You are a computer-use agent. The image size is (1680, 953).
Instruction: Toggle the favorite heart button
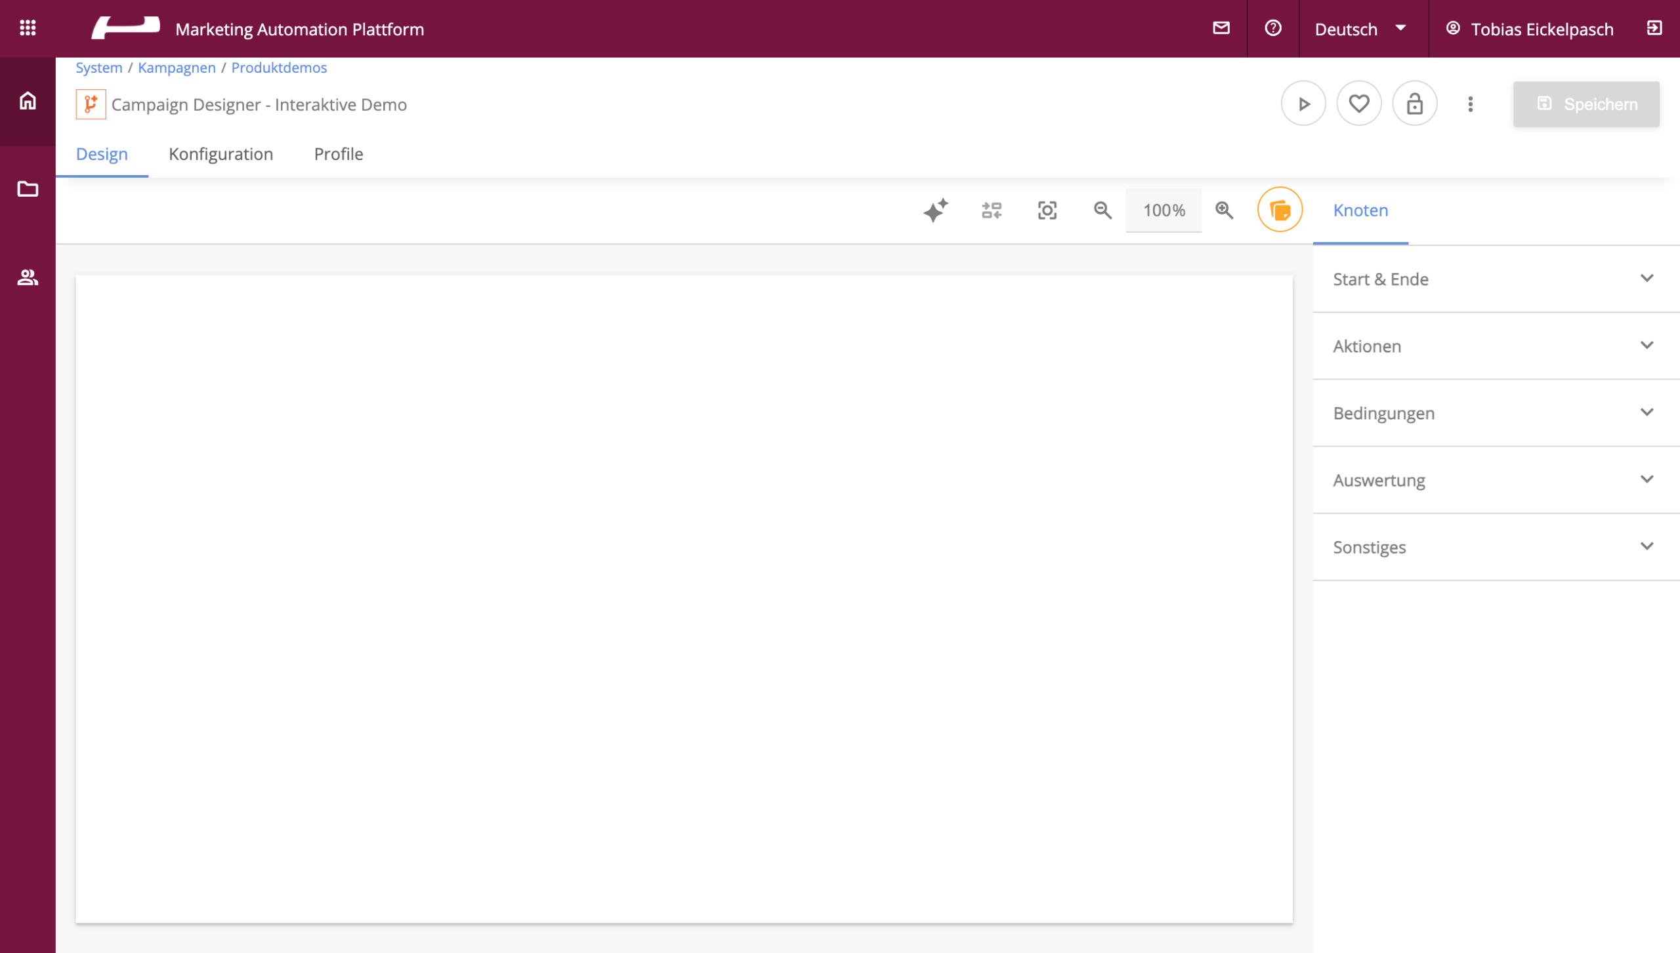click(1358, 104)
